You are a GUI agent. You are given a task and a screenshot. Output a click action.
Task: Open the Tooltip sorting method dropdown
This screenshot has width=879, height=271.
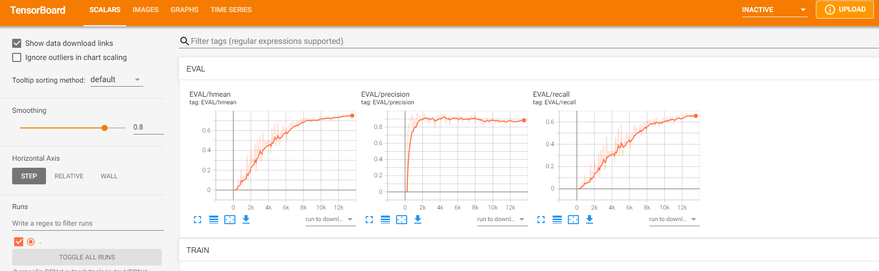pyautogui.click(x=117, y=80)
